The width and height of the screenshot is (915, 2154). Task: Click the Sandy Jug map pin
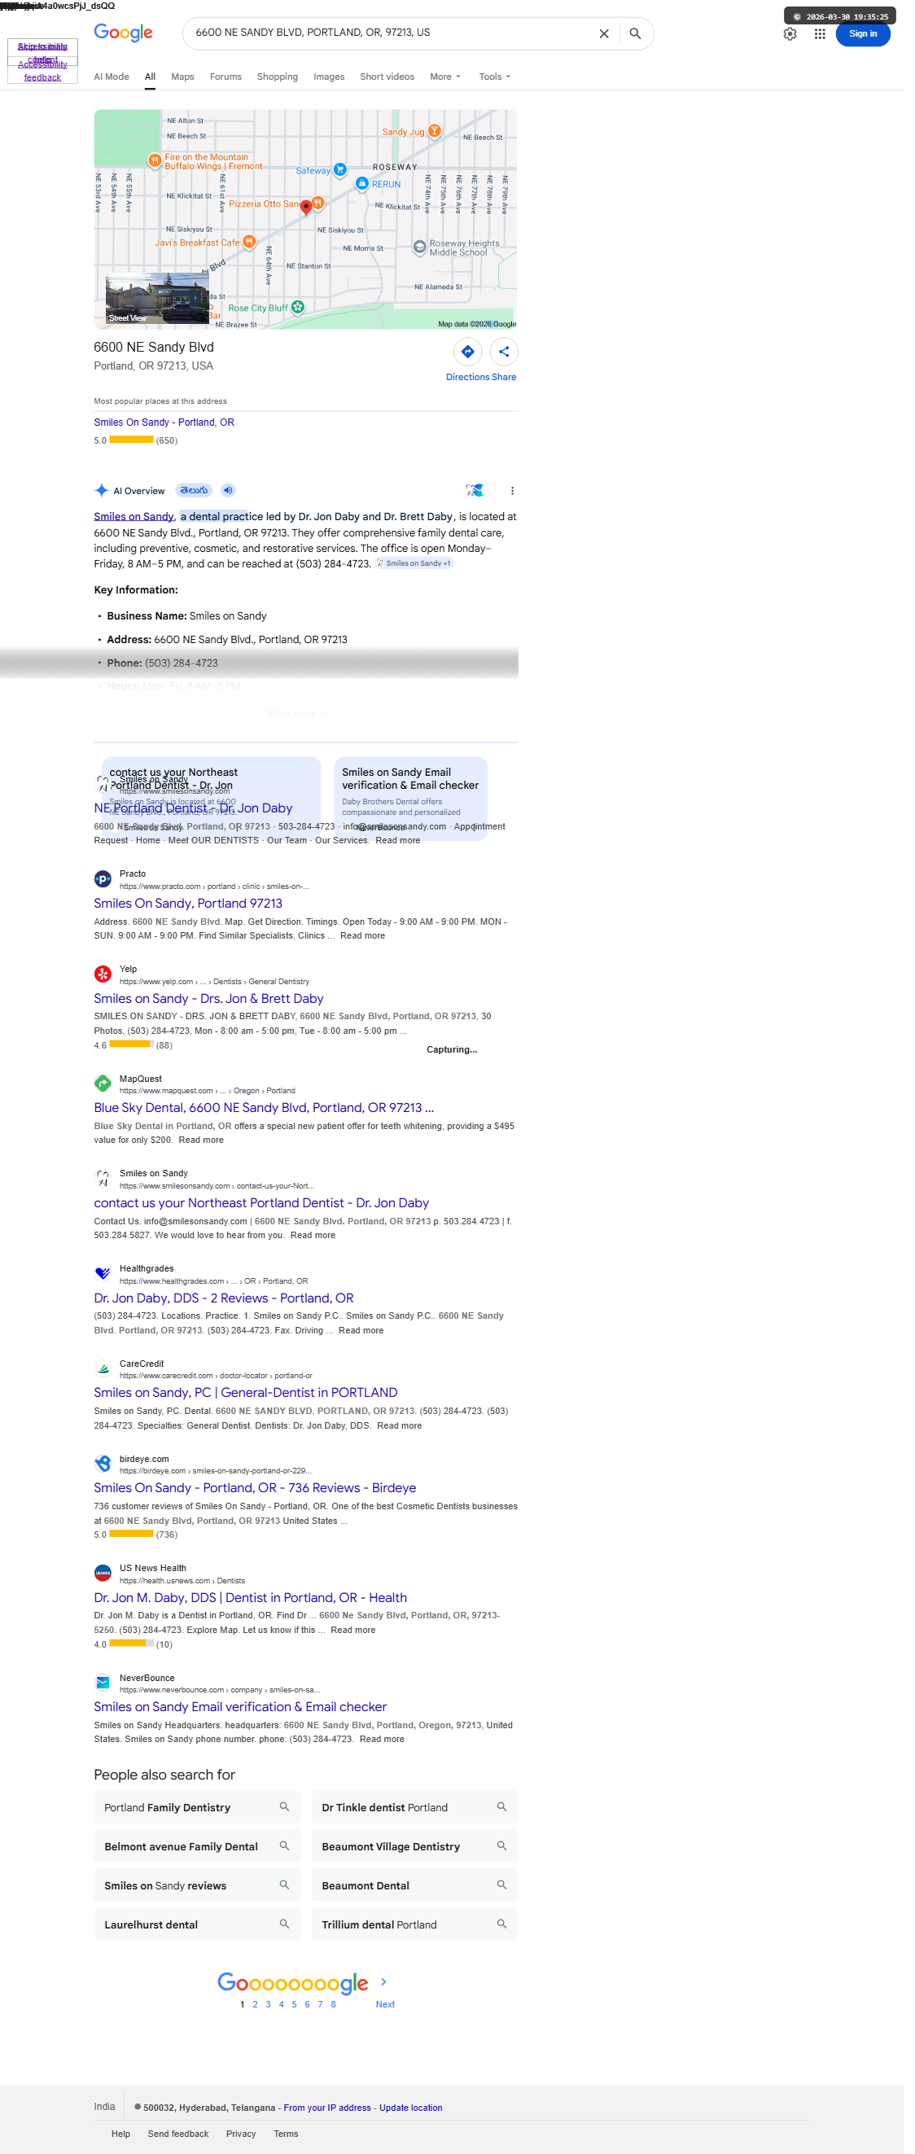(x=434, y=130)
